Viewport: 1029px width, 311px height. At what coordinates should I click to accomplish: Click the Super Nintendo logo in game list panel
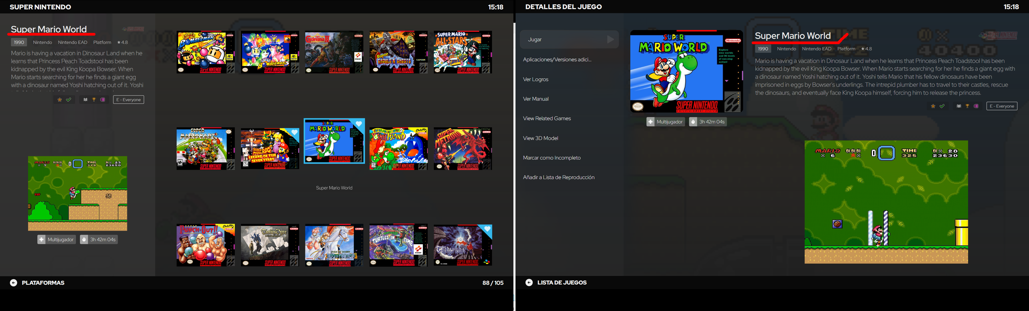click(133, 29)
